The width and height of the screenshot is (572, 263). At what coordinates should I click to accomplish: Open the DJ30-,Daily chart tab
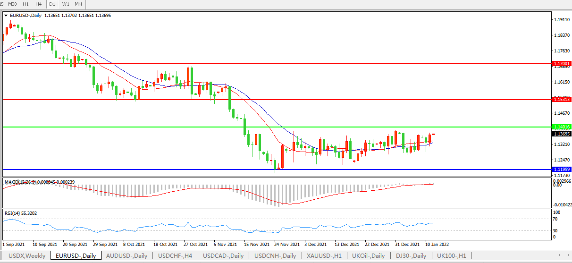411,256
